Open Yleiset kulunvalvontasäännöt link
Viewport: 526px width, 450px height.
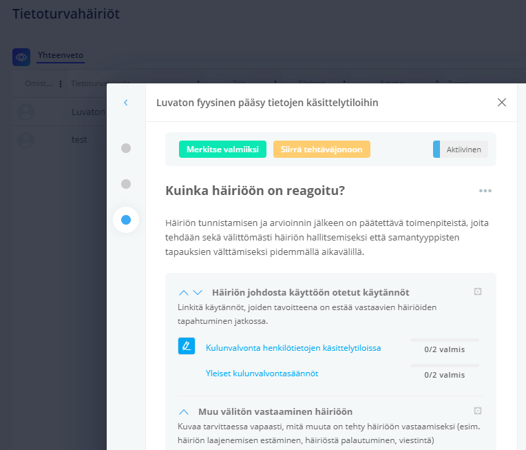point(262,374)
